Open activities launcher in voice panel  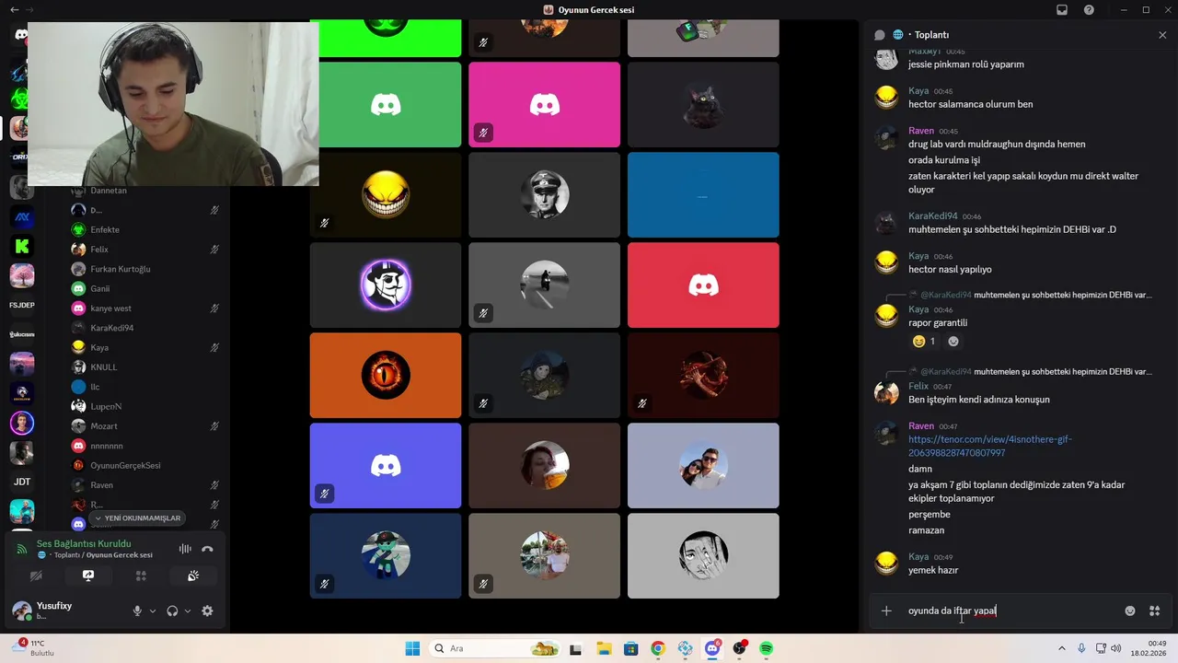pyautogui.click(x=141, y=576)
